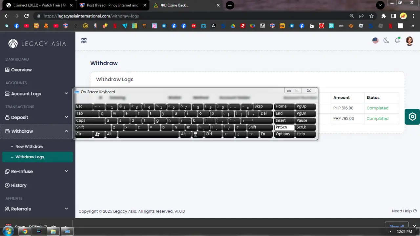Toggle Caps key on On-Screen Keyboard
This screenshot has width=420, height=236.
(x=90, y=120)
